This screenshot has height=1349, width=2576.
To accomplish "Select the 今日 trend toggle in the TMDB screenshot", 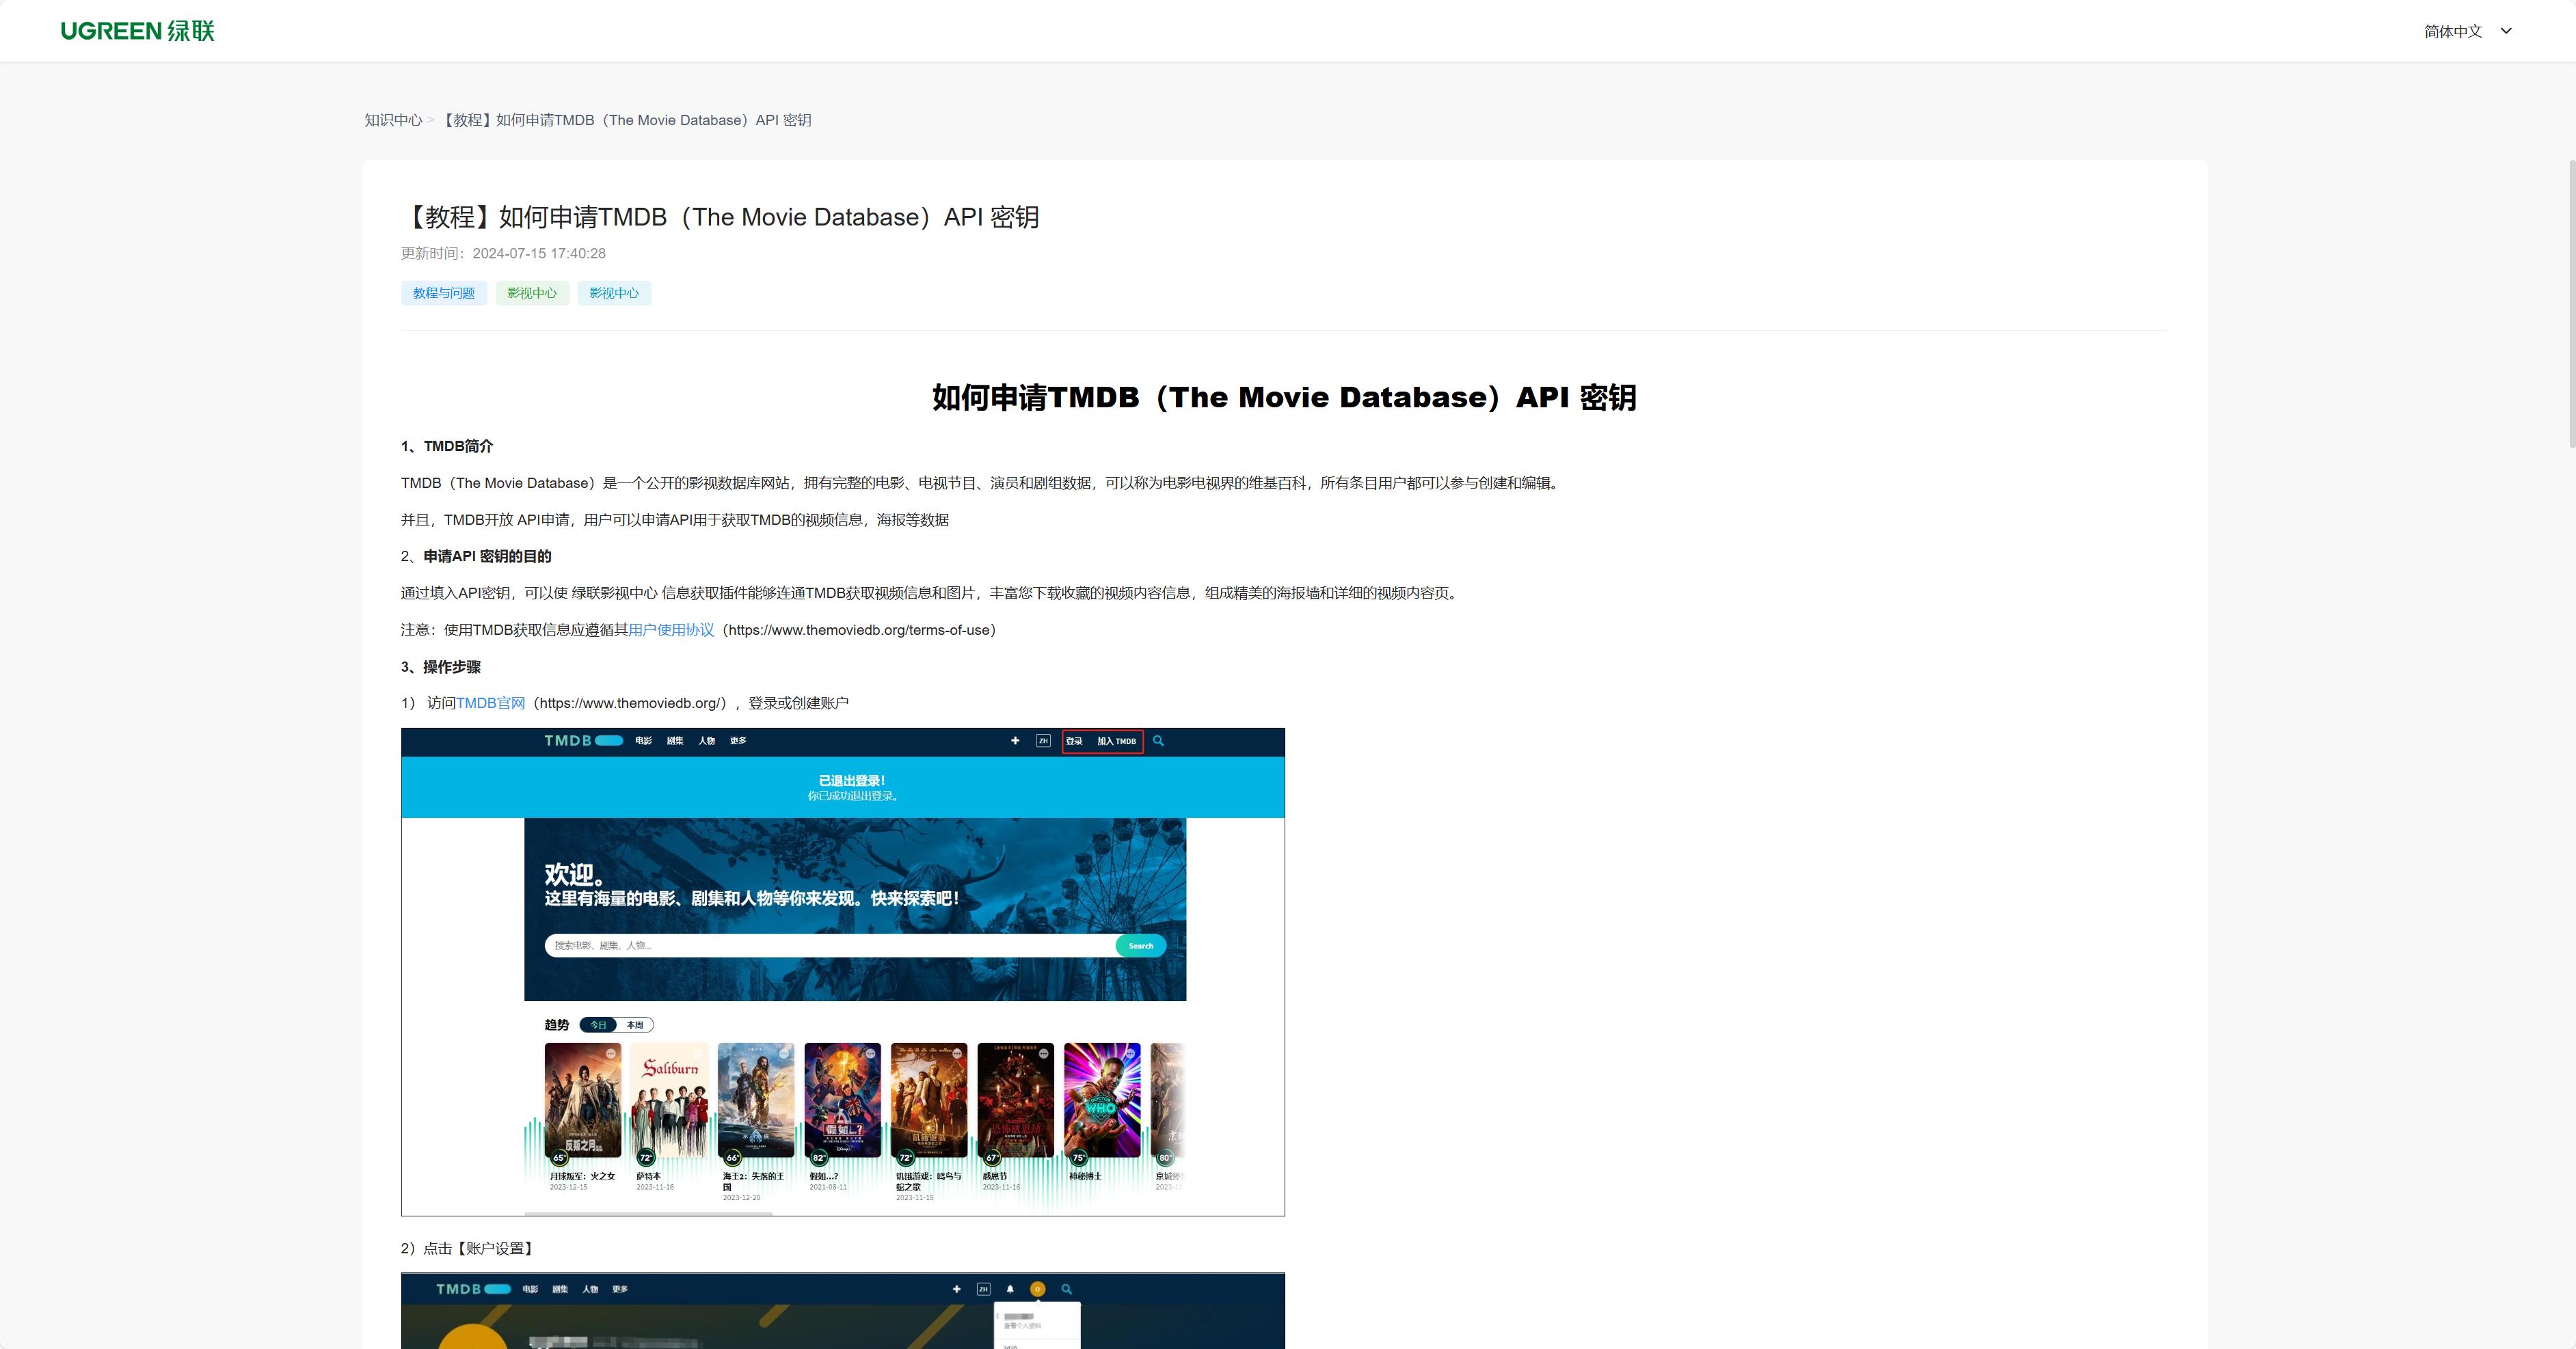I will [598, 1025].
